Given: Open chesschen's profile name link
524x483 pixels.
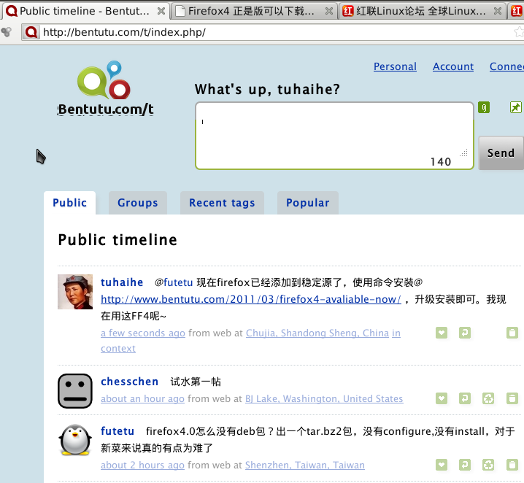Looking at the screenshot, I should click(130, 382).
